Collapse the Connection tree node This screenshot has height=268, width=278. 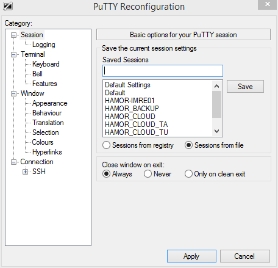(13, 162)
